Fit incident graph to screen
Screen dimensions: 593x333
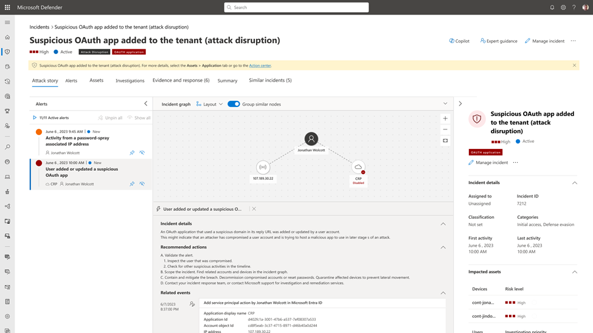tap(445, 140)
